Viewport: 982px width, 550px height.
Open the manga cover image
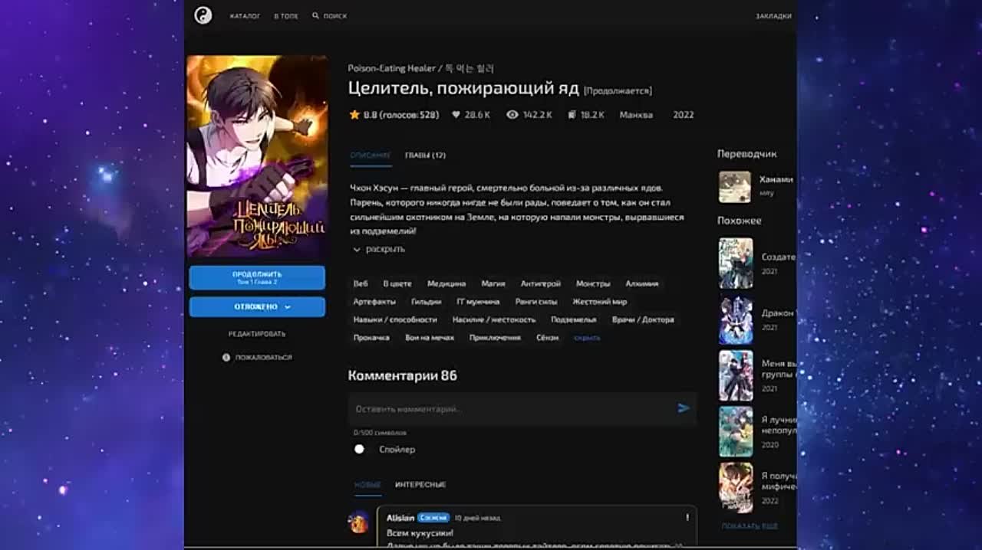(257, 156)
